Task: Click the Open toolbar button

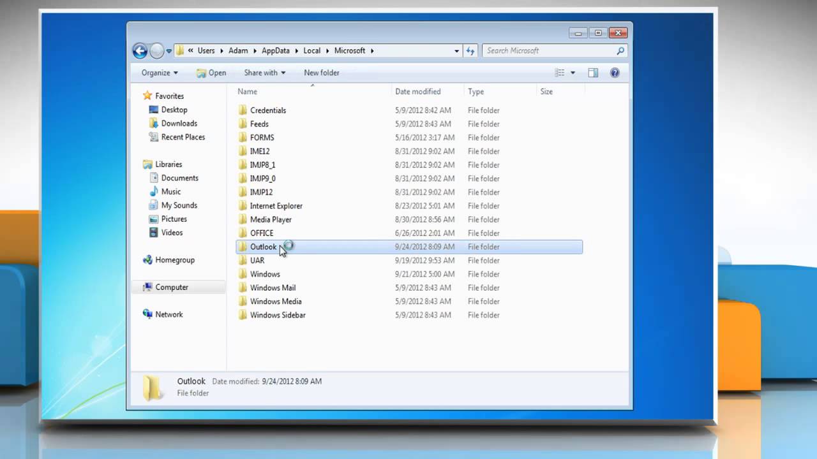Action: coord(211,73)
